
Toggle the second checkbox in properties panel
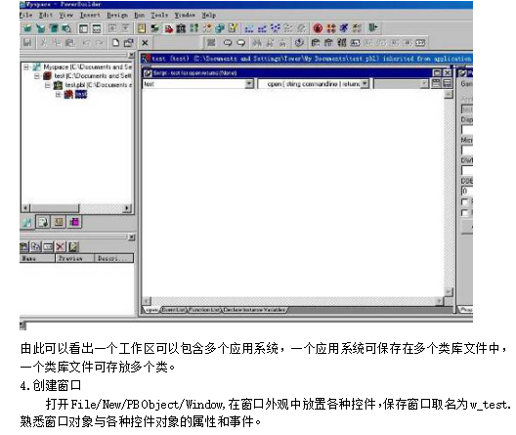tap(464, 213)
